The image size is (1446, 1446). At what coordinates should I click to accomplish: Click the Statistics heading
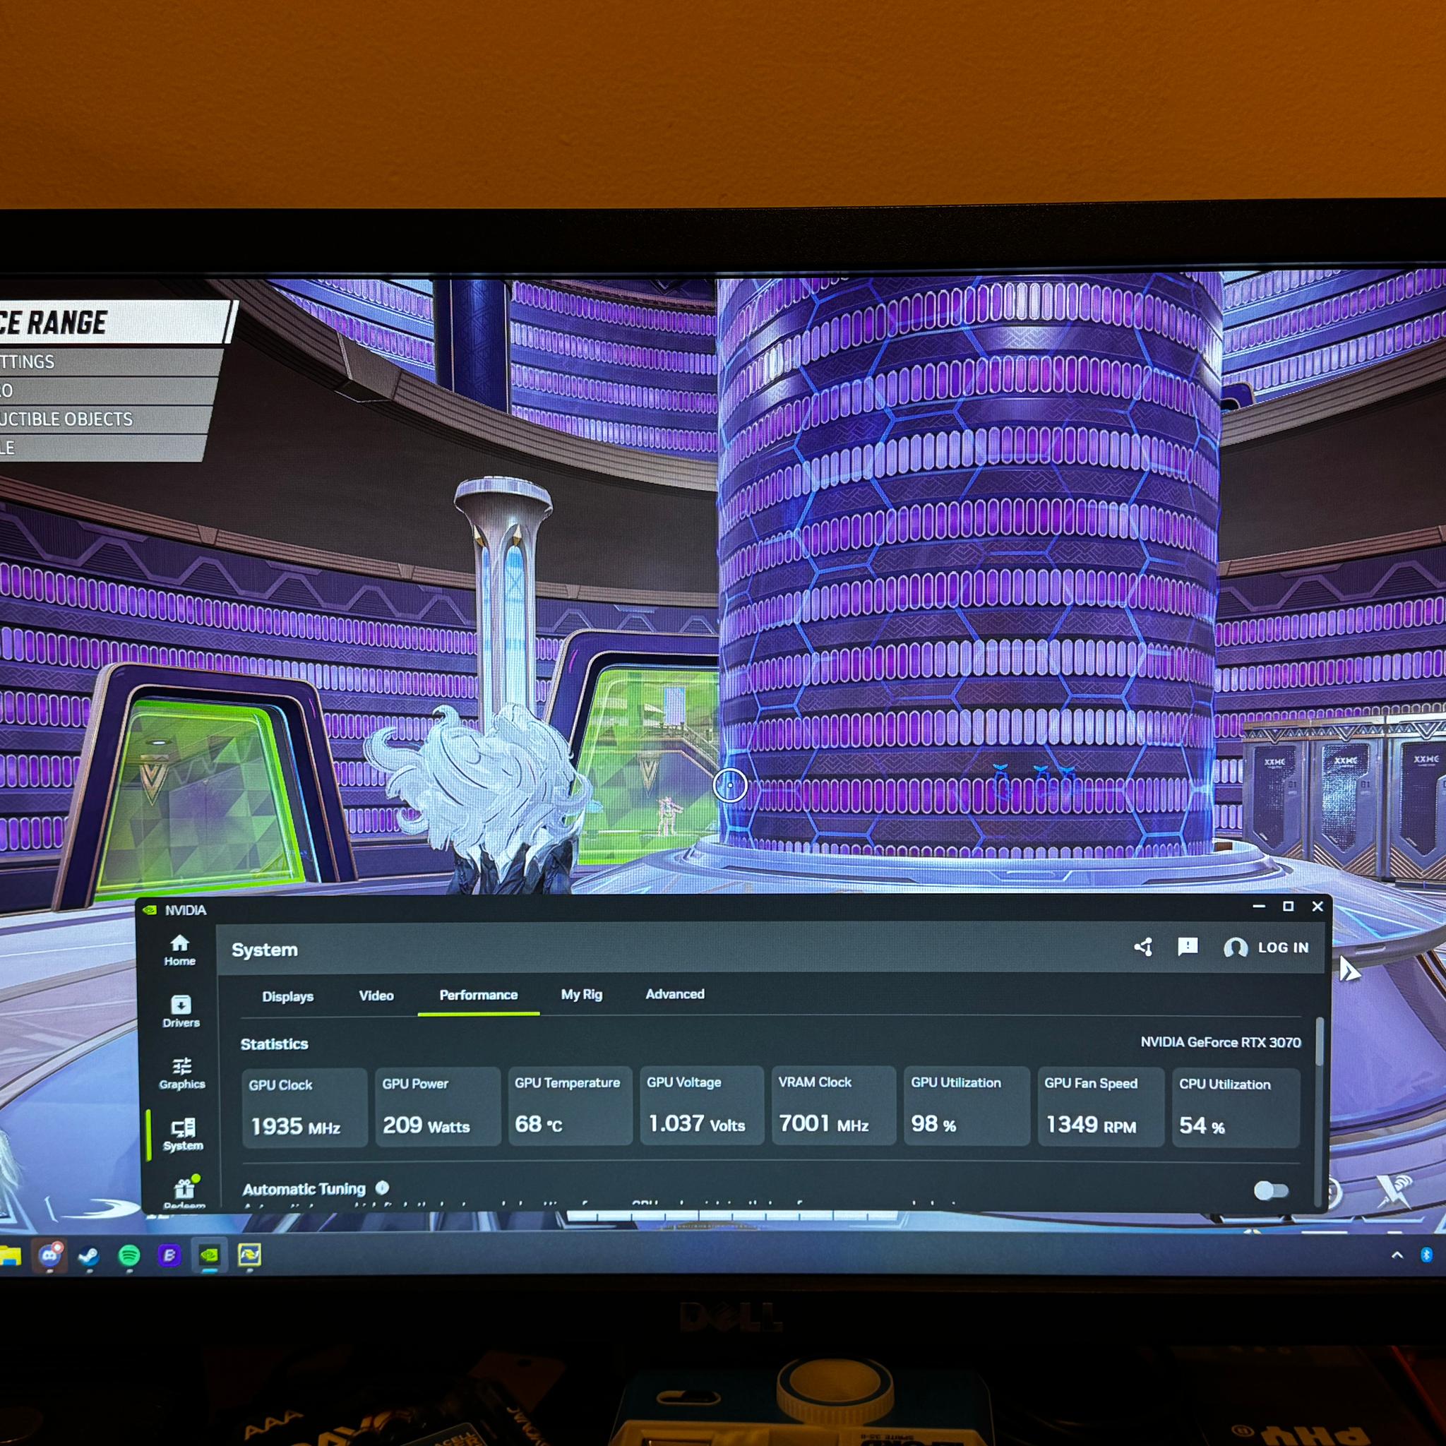tap(274, 1044)
